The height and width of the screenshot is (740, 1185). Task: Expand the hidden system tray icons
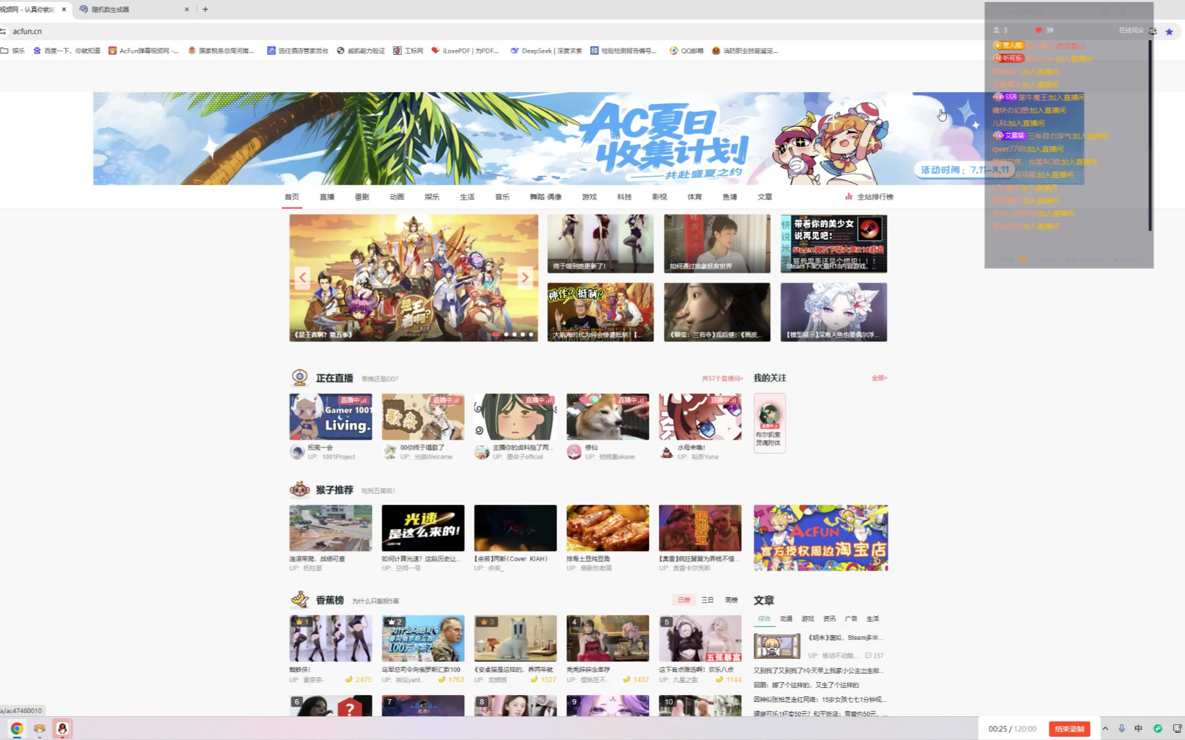(x=1105, y=728)
